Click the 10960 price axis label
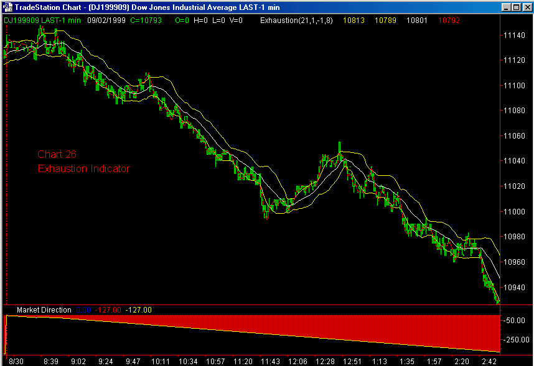The image size is (534, 366). click(x=514, y=262)
